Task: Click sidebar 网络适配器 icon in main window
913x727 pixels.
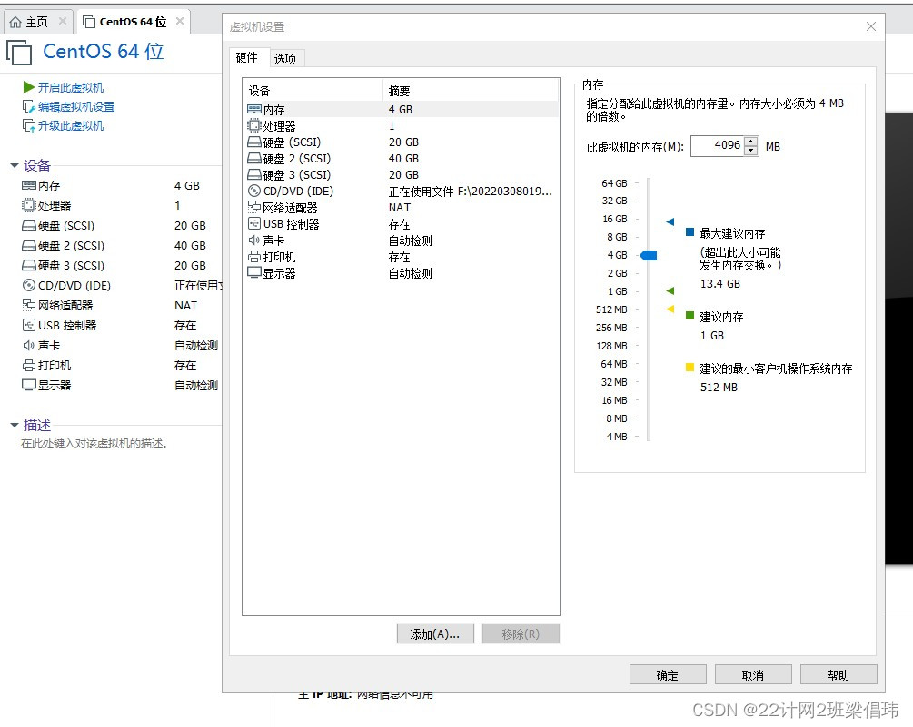Action: (28, 305)
